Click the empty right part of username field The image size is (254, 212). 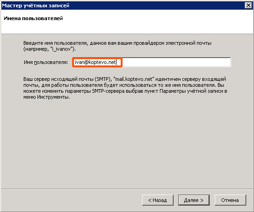pyautogui.click(x=177, y=62)
